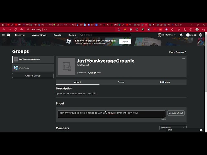
Task: Focus the Roblox Search field
Action: 105,35
